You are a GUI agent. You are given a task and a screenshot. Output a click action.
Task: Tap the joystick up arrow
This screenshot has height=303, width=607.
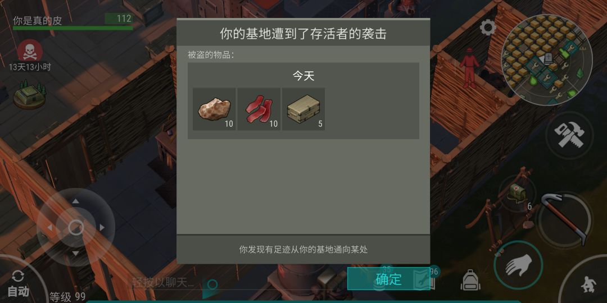click(x=76, y=201)
